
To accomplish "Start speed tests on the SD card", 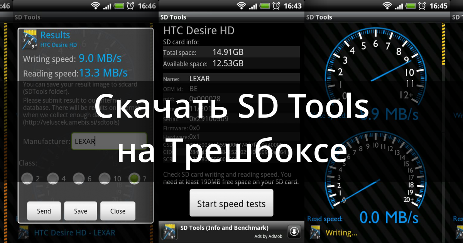I will point(231,203).
